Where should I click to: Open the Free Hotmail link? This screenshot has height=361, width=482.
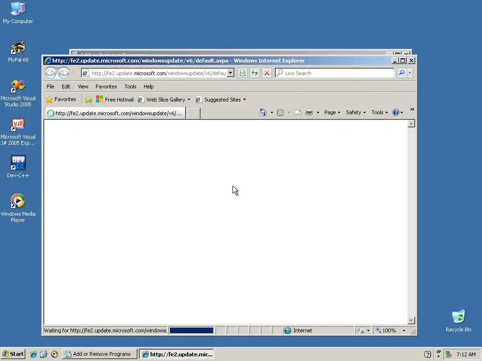[x=115, y=100]
